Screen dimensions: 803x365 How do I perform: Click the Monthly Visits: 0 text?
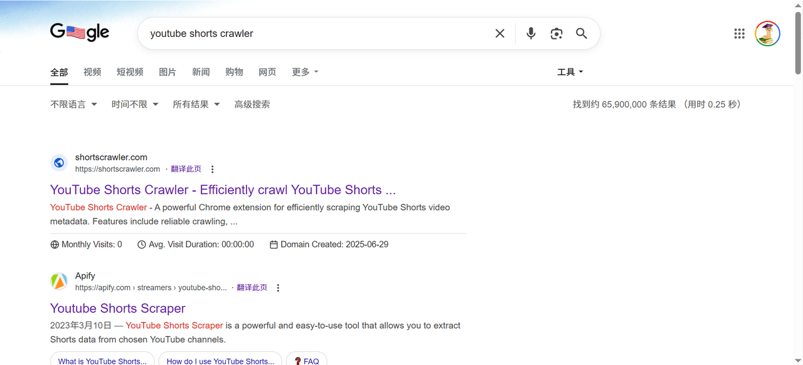pos(92,245)
